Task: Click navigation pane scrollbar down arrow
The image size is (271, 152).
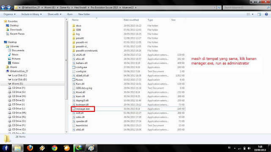Action: pyautogui.click(x=66, y=132)
